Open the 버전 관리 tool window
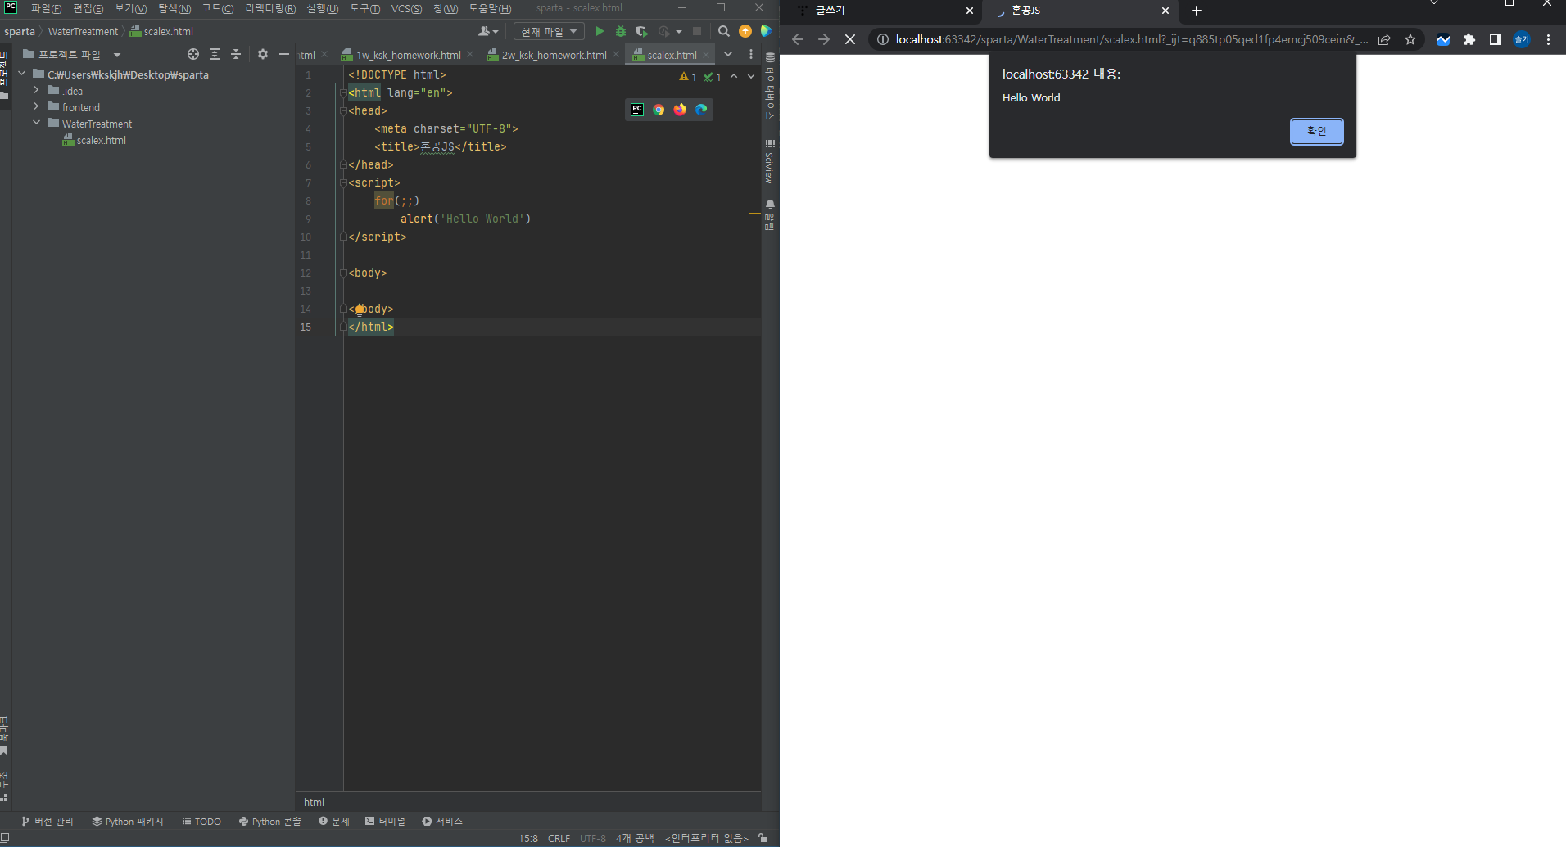The width and height of the screenshot is (1566, 847). 48,821
